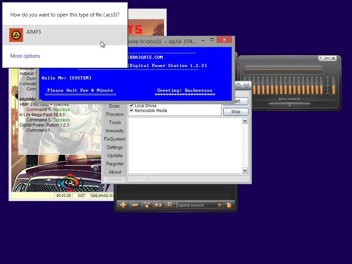Open AIMP playlist file manage icon

pos(229,205)
